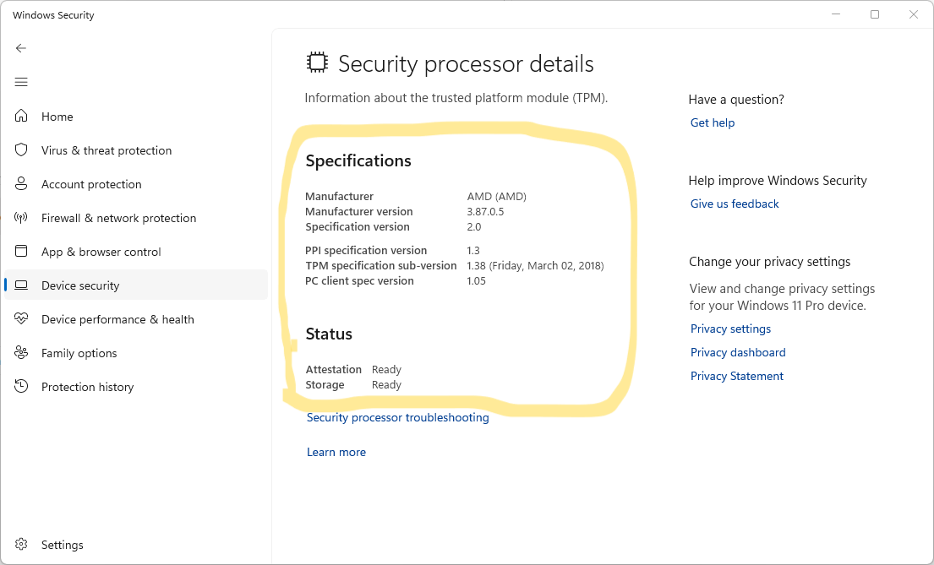
Task: Click the back arrow icon
Action: 21,48
